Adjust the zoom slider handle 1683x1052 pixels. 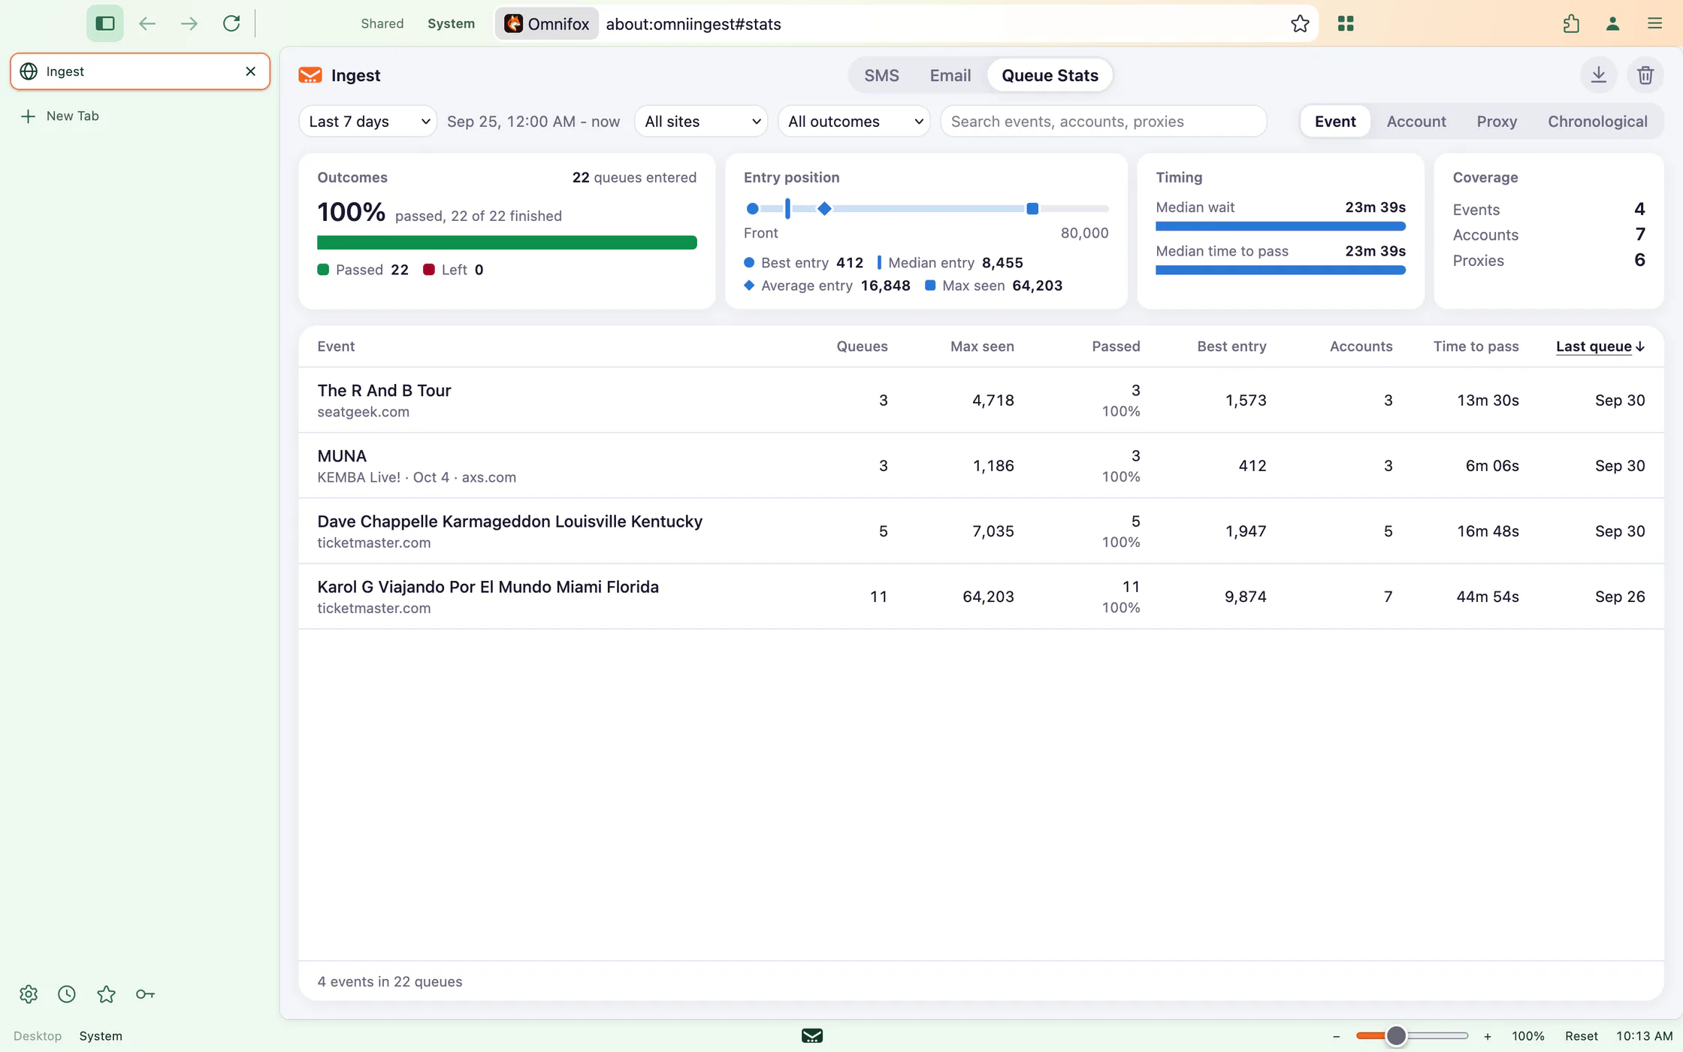click(1396, 1035)
